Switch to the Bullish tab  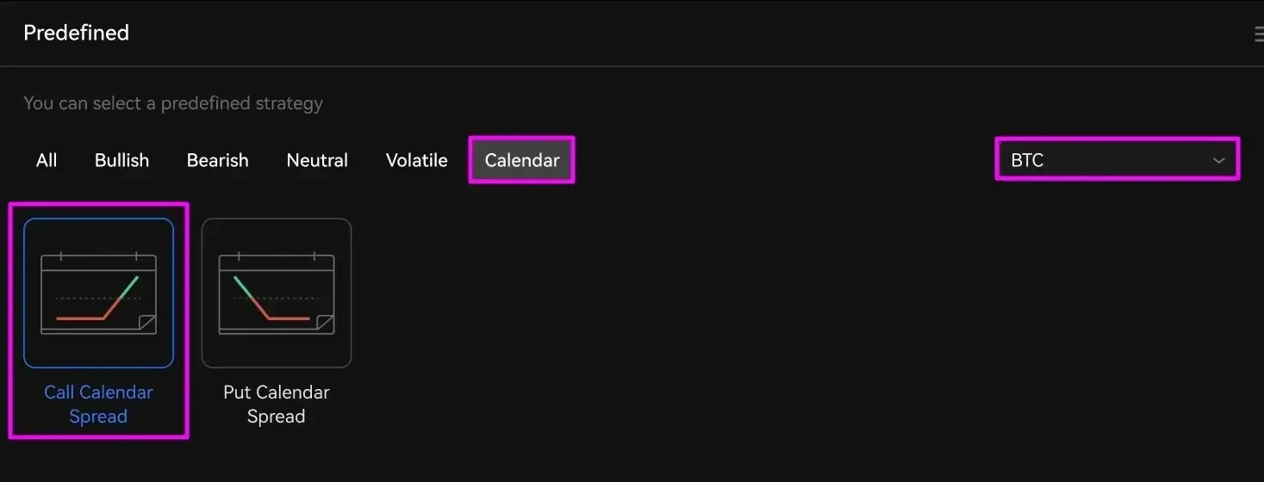point(121,160)
